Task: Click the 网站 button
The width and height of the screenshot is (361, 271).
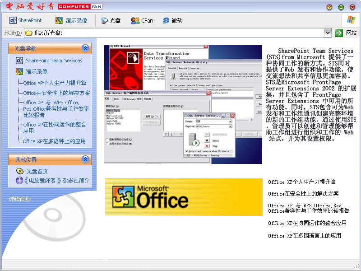Action: (x=351, y=33)
